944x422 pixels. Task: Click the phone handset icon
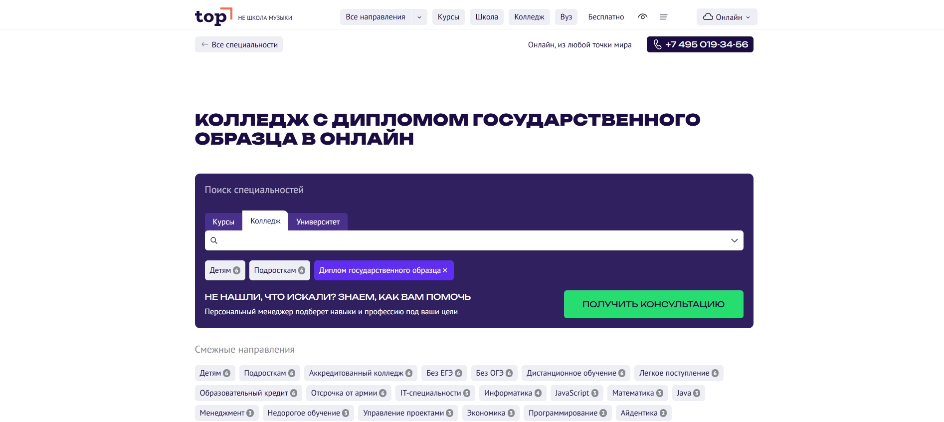657,44
